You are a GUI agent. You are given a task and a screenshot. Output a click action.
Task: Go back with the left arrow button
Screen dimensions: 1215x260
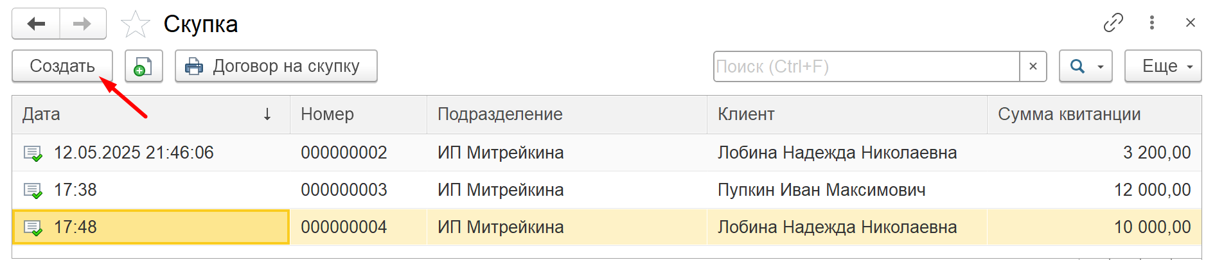(x=36, y=24)
